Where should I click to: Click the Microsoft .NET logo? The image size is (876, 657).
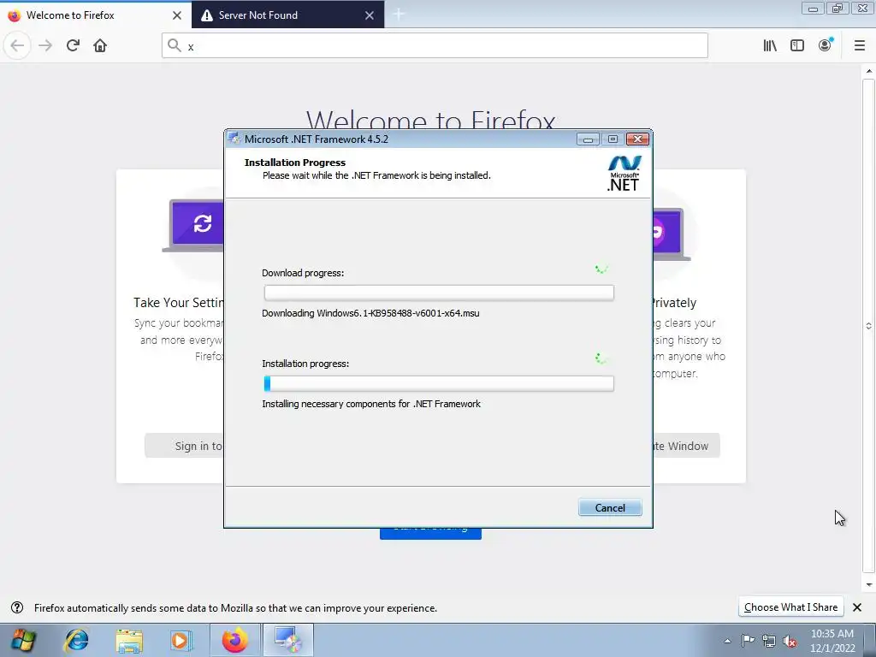coord(624,173)
